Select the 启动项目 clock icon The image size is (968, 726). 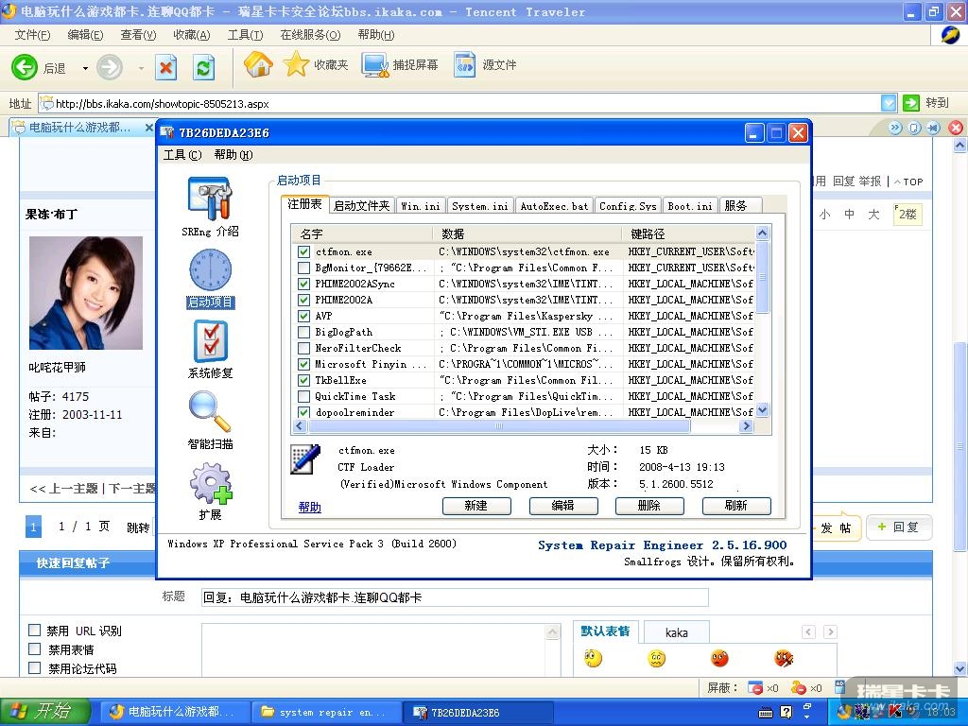pos(210,270)
